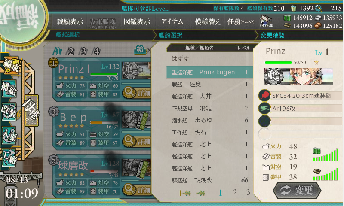Select destroyer 朝潮改 level 66
This screenshot has height=206, width=344.
coord(209,180)
